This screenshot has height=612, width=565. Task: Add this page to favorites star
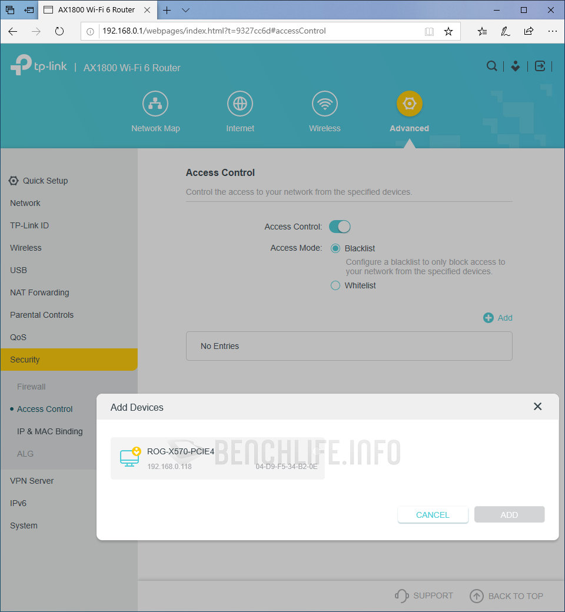448,32
